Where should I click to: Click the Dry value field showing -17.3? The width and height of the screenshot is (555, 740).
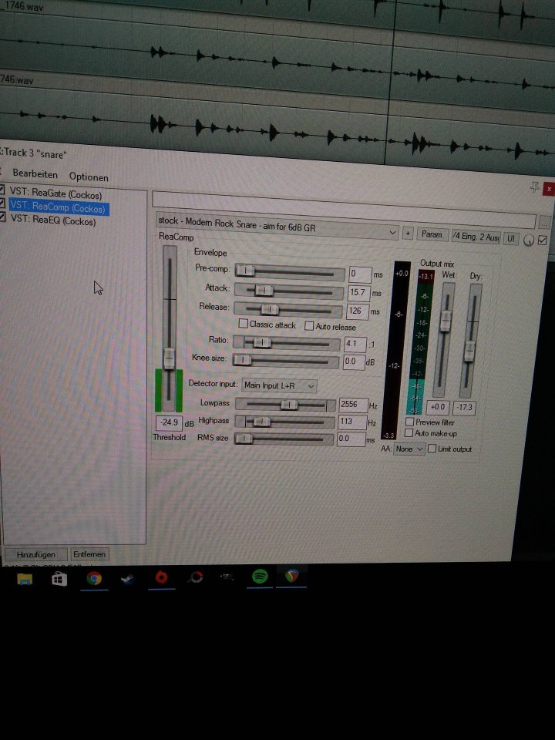[464, 407]
